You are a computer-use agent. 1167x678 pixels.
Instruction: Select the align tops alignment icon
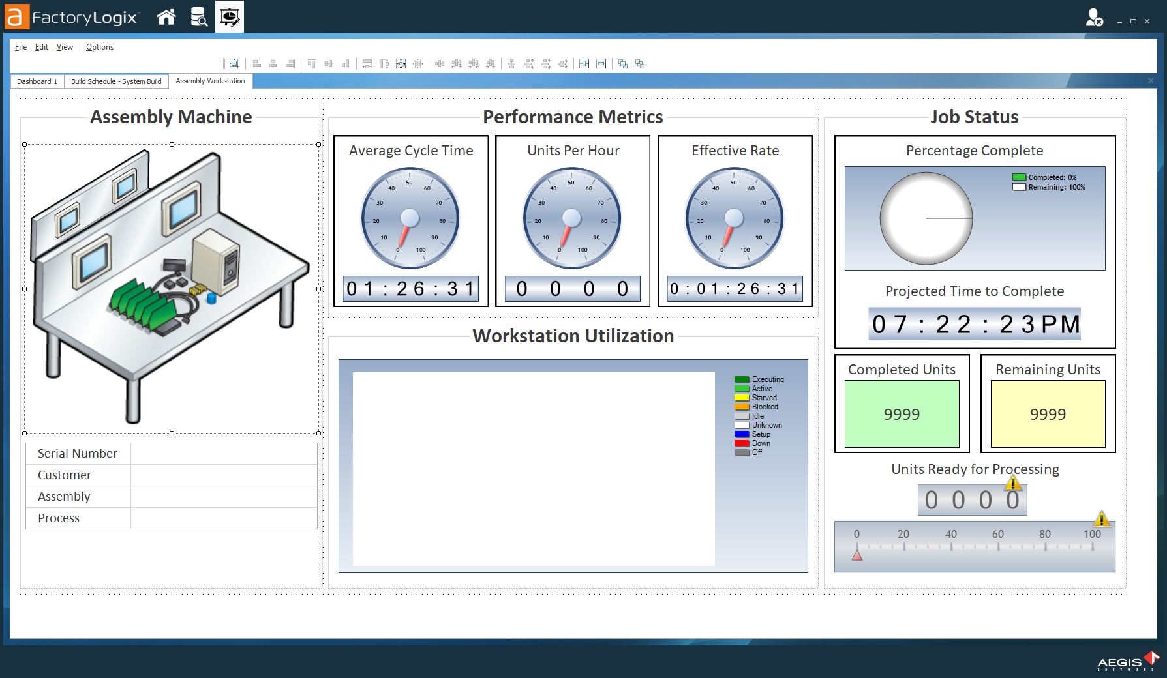[x=311, y=63]
